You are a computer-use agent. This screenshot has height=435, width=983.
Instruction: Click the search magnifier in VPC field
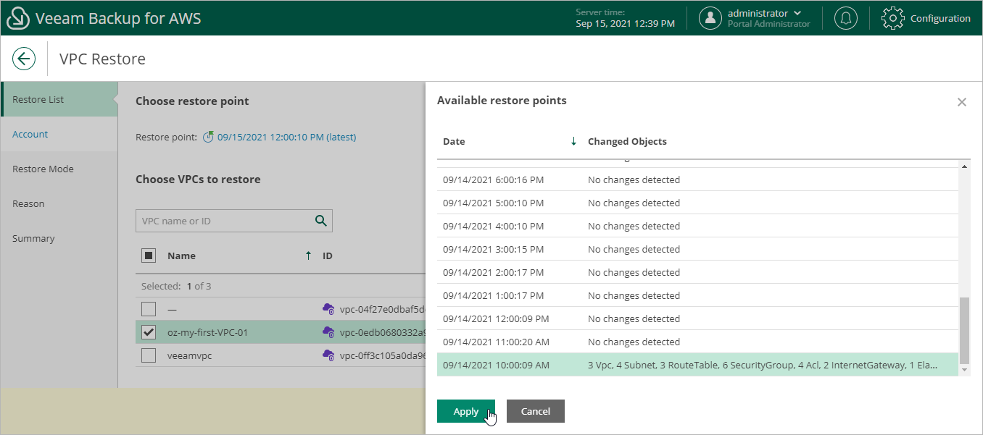(320, 221)
